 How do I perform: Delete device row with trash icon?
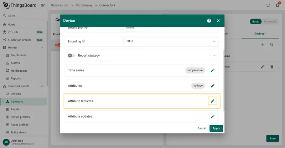272,67
